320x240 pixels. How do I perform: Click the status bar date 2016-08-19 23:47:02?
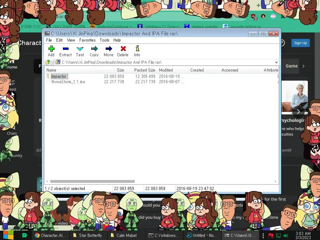(x=195, y=188)
